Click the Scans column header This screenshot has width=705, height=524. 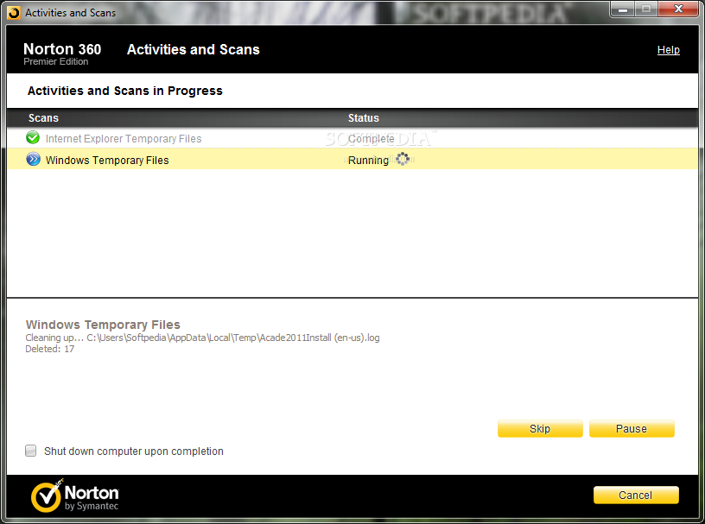43,118
